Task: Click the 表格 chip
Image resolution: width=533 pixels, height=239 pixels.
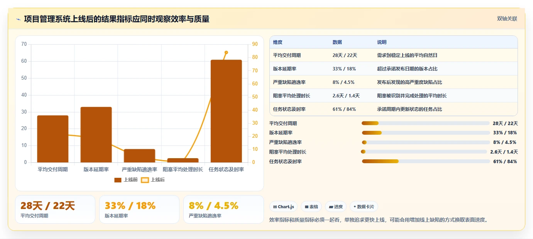Action: click(x=311, y=207)
